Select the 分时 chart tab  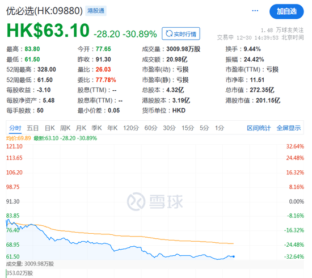[x=15, y=128]
